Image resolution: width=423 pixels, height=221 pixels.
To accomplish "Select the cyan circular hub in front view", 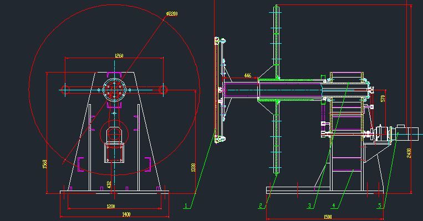I will click(114, 90).
